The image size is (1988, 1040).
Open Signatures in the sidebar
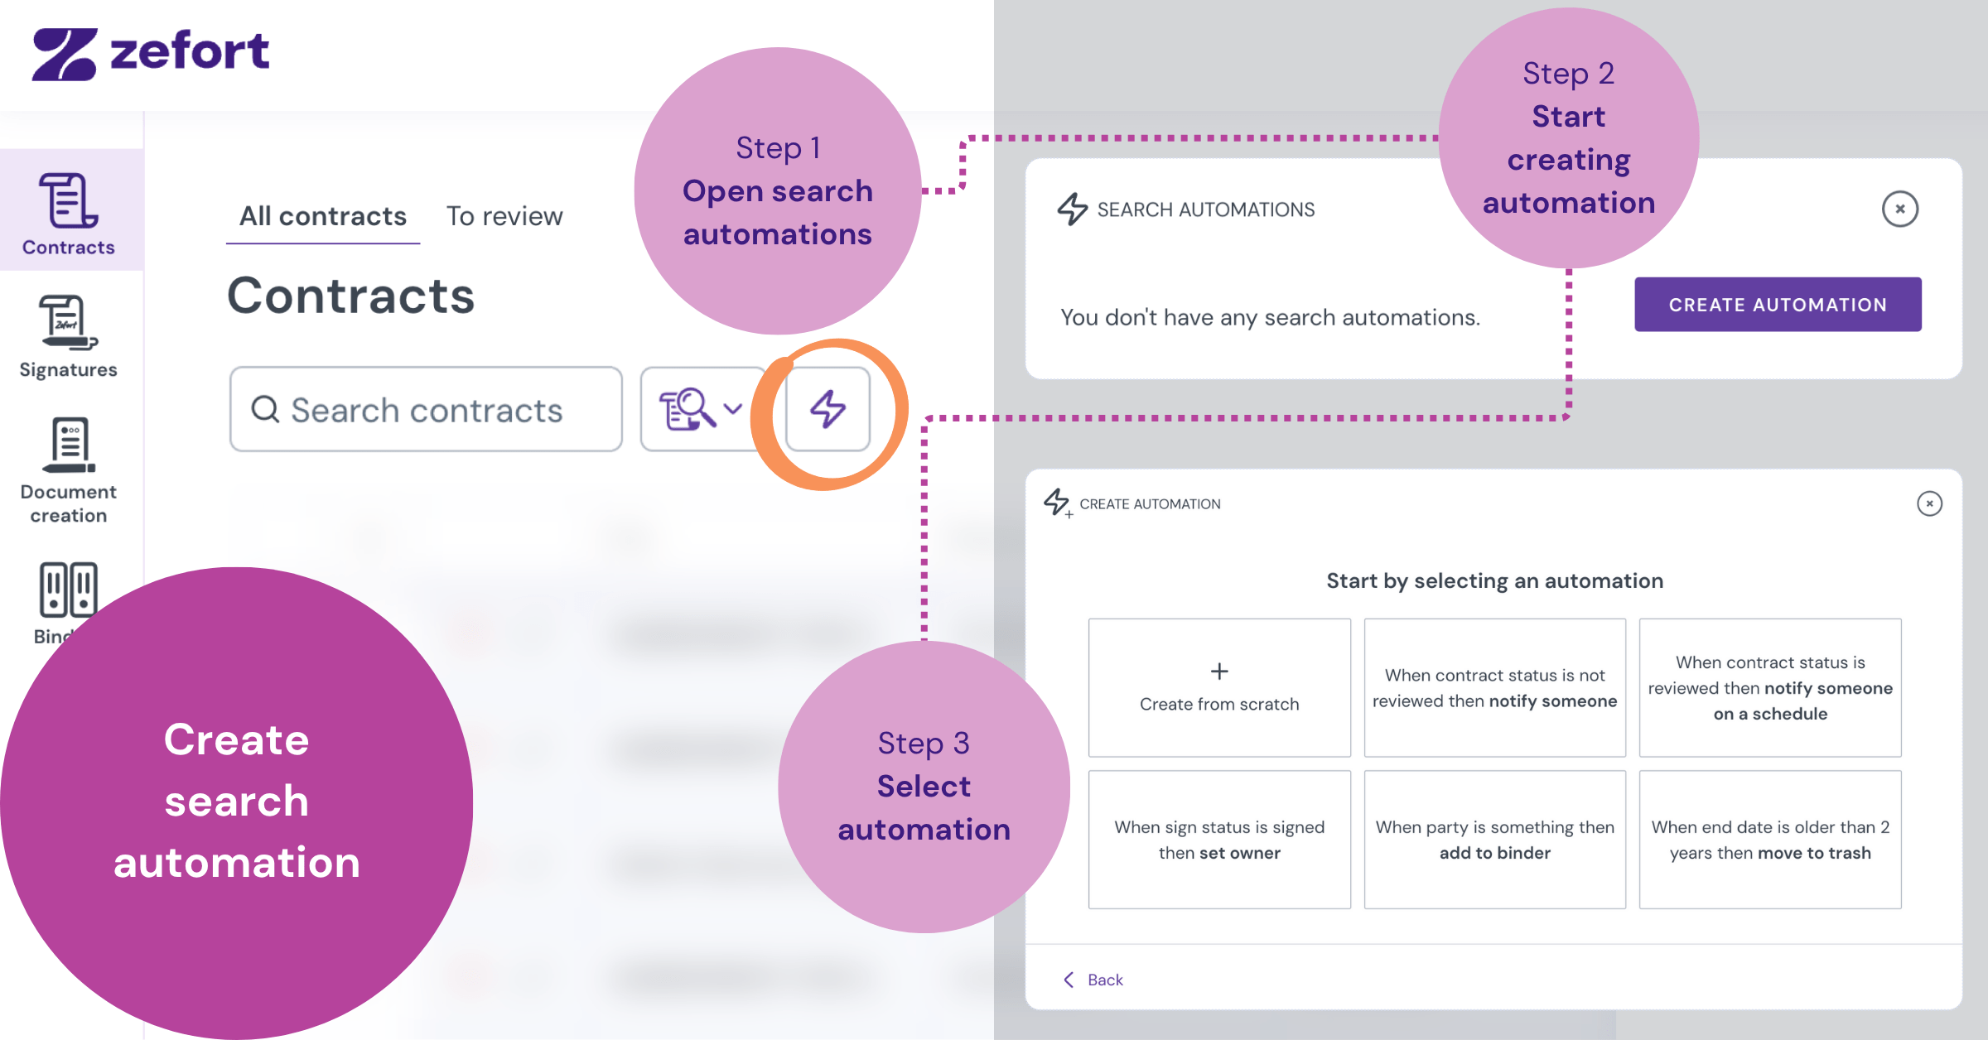69,337
